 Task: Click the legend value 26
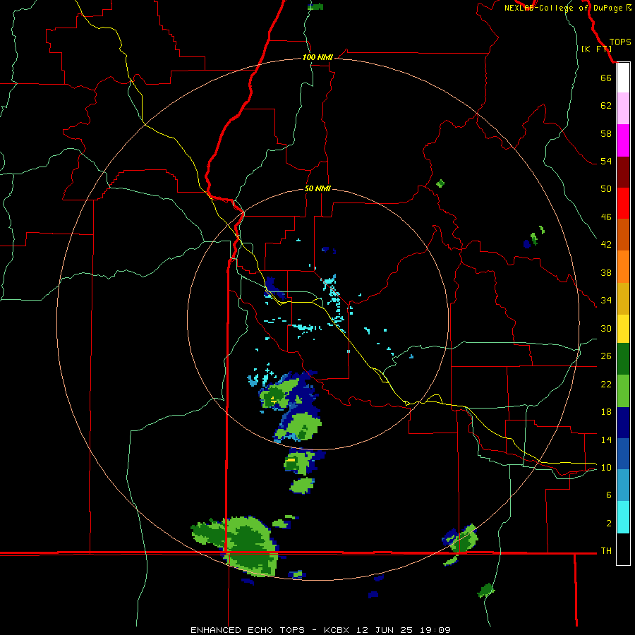[606, 356]
